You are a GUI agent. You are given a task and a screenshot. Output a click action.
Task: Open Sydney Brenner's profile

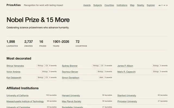70,66
